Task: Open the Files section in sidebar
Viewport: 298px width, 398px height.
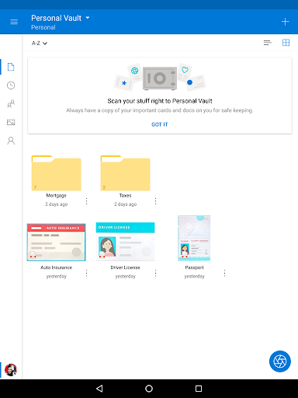Action: 11,67
